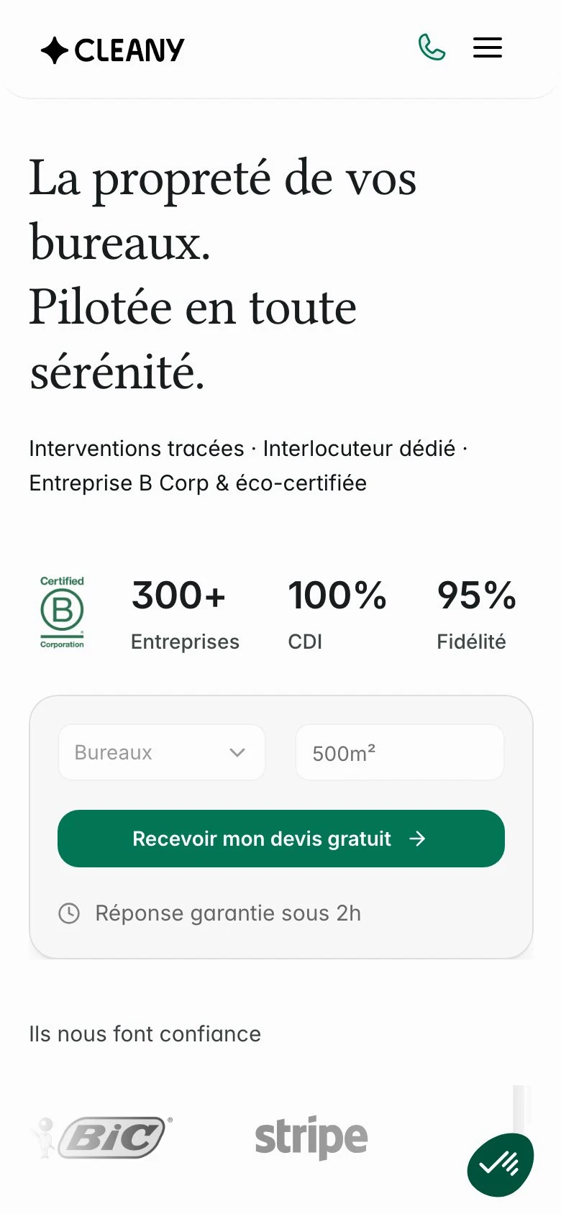Click Recevoir mon devis gratuit button

(281, 839)
